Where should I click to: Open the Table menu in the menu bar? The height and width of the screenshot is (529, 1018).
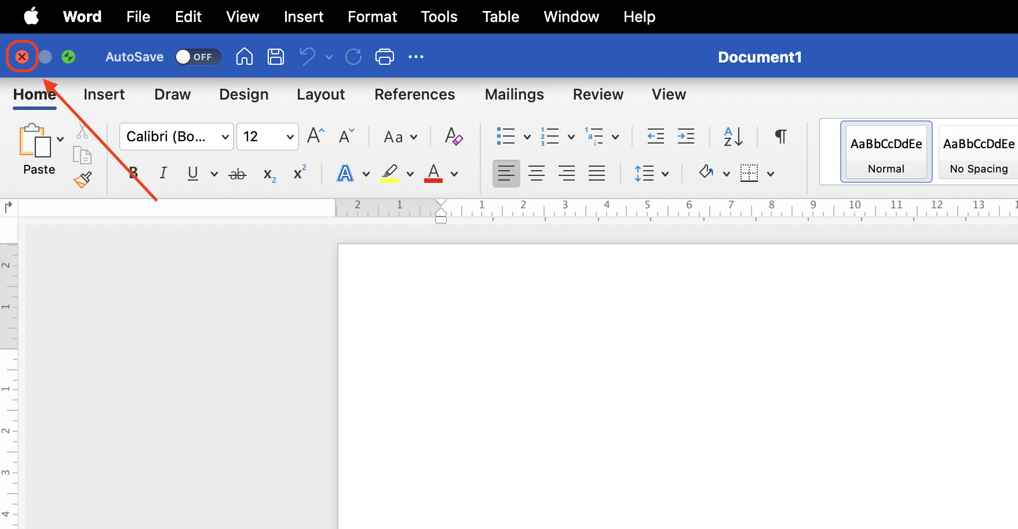[x=500, y=16]
